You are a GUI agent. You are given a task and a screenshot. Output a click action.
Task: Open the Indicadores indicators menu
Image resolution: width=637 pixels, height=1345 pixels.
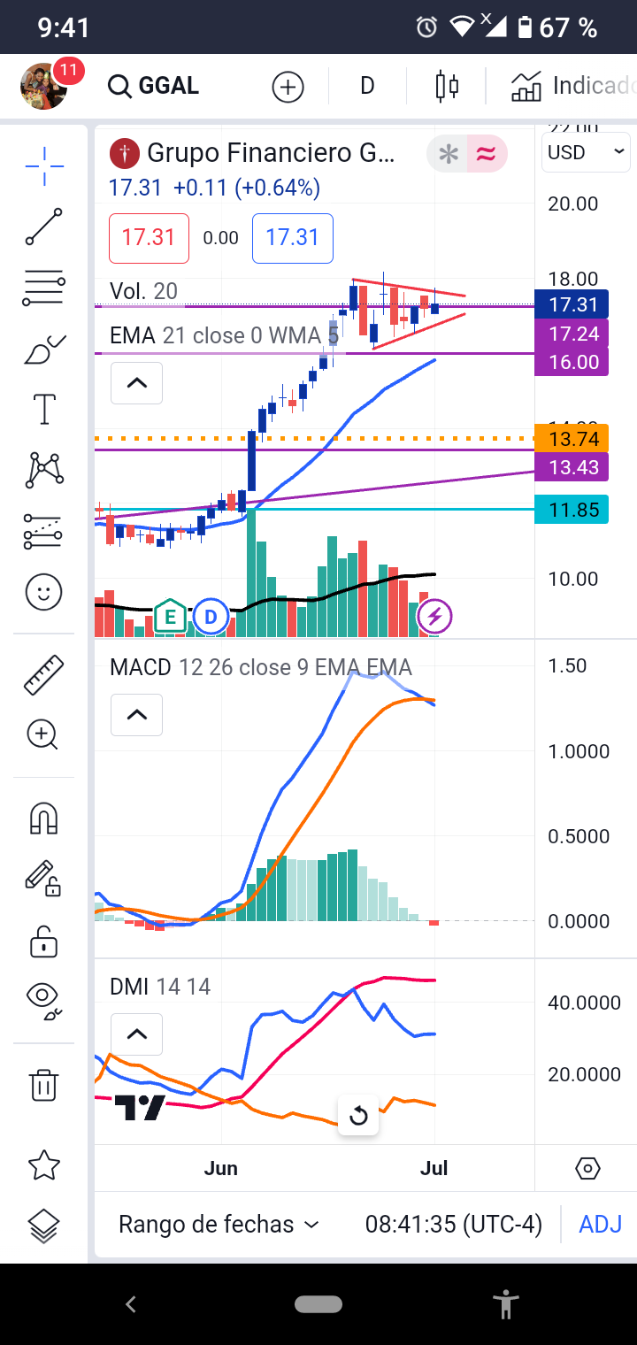(573, 86)
